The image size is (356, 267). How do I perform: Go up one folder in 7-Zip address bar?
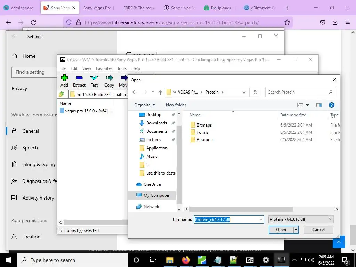(61, 94)
